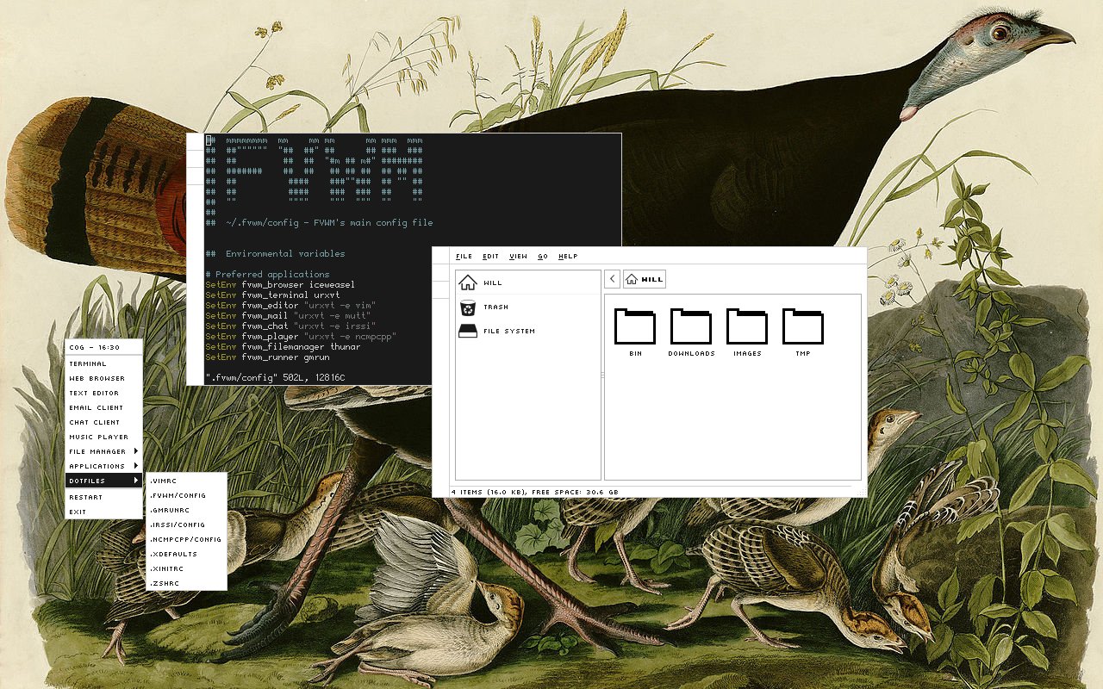The image size is (1103, 689).
Task: Select the Trash icon in sidebar
Action: click(468, 307)
